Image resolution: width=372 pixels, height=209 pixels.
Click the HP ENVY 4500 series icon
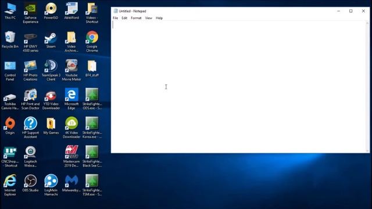tap(30, 42)
